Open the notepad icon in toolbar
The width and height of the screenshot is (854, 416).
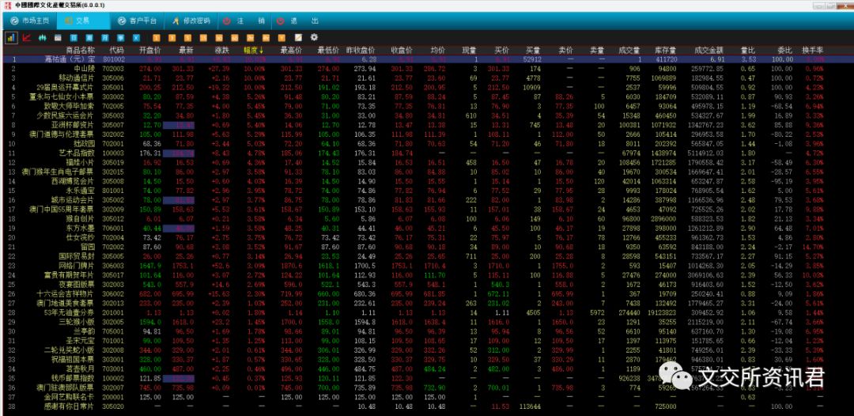click(x=298, y=38)
